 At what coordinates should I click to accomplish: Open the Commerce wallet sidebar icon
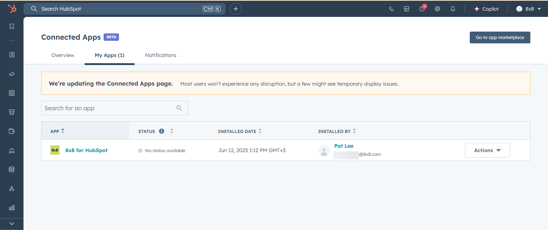point(12,131)
